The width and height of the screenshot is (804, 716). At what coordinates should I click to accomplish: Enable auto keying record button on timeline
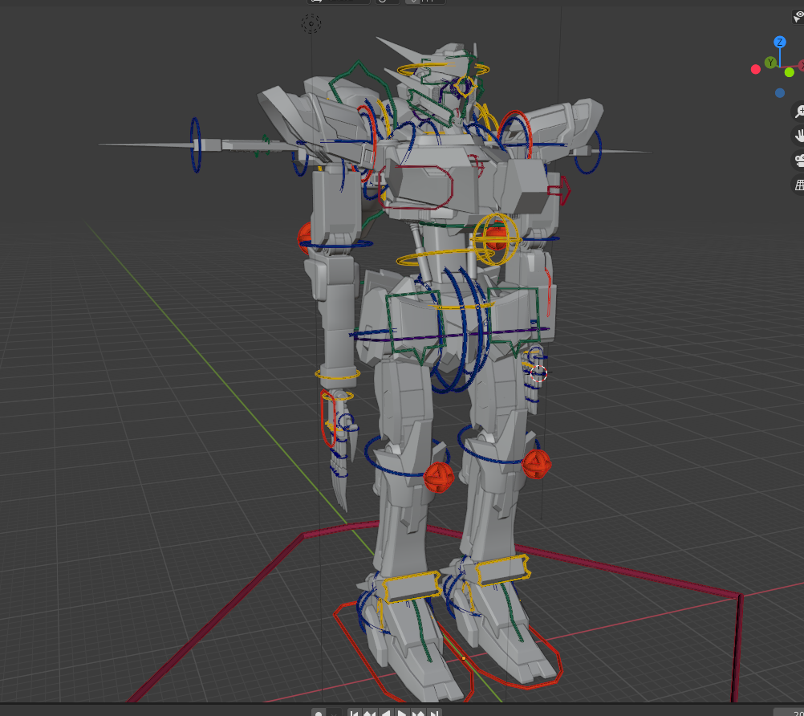point(319,712)
